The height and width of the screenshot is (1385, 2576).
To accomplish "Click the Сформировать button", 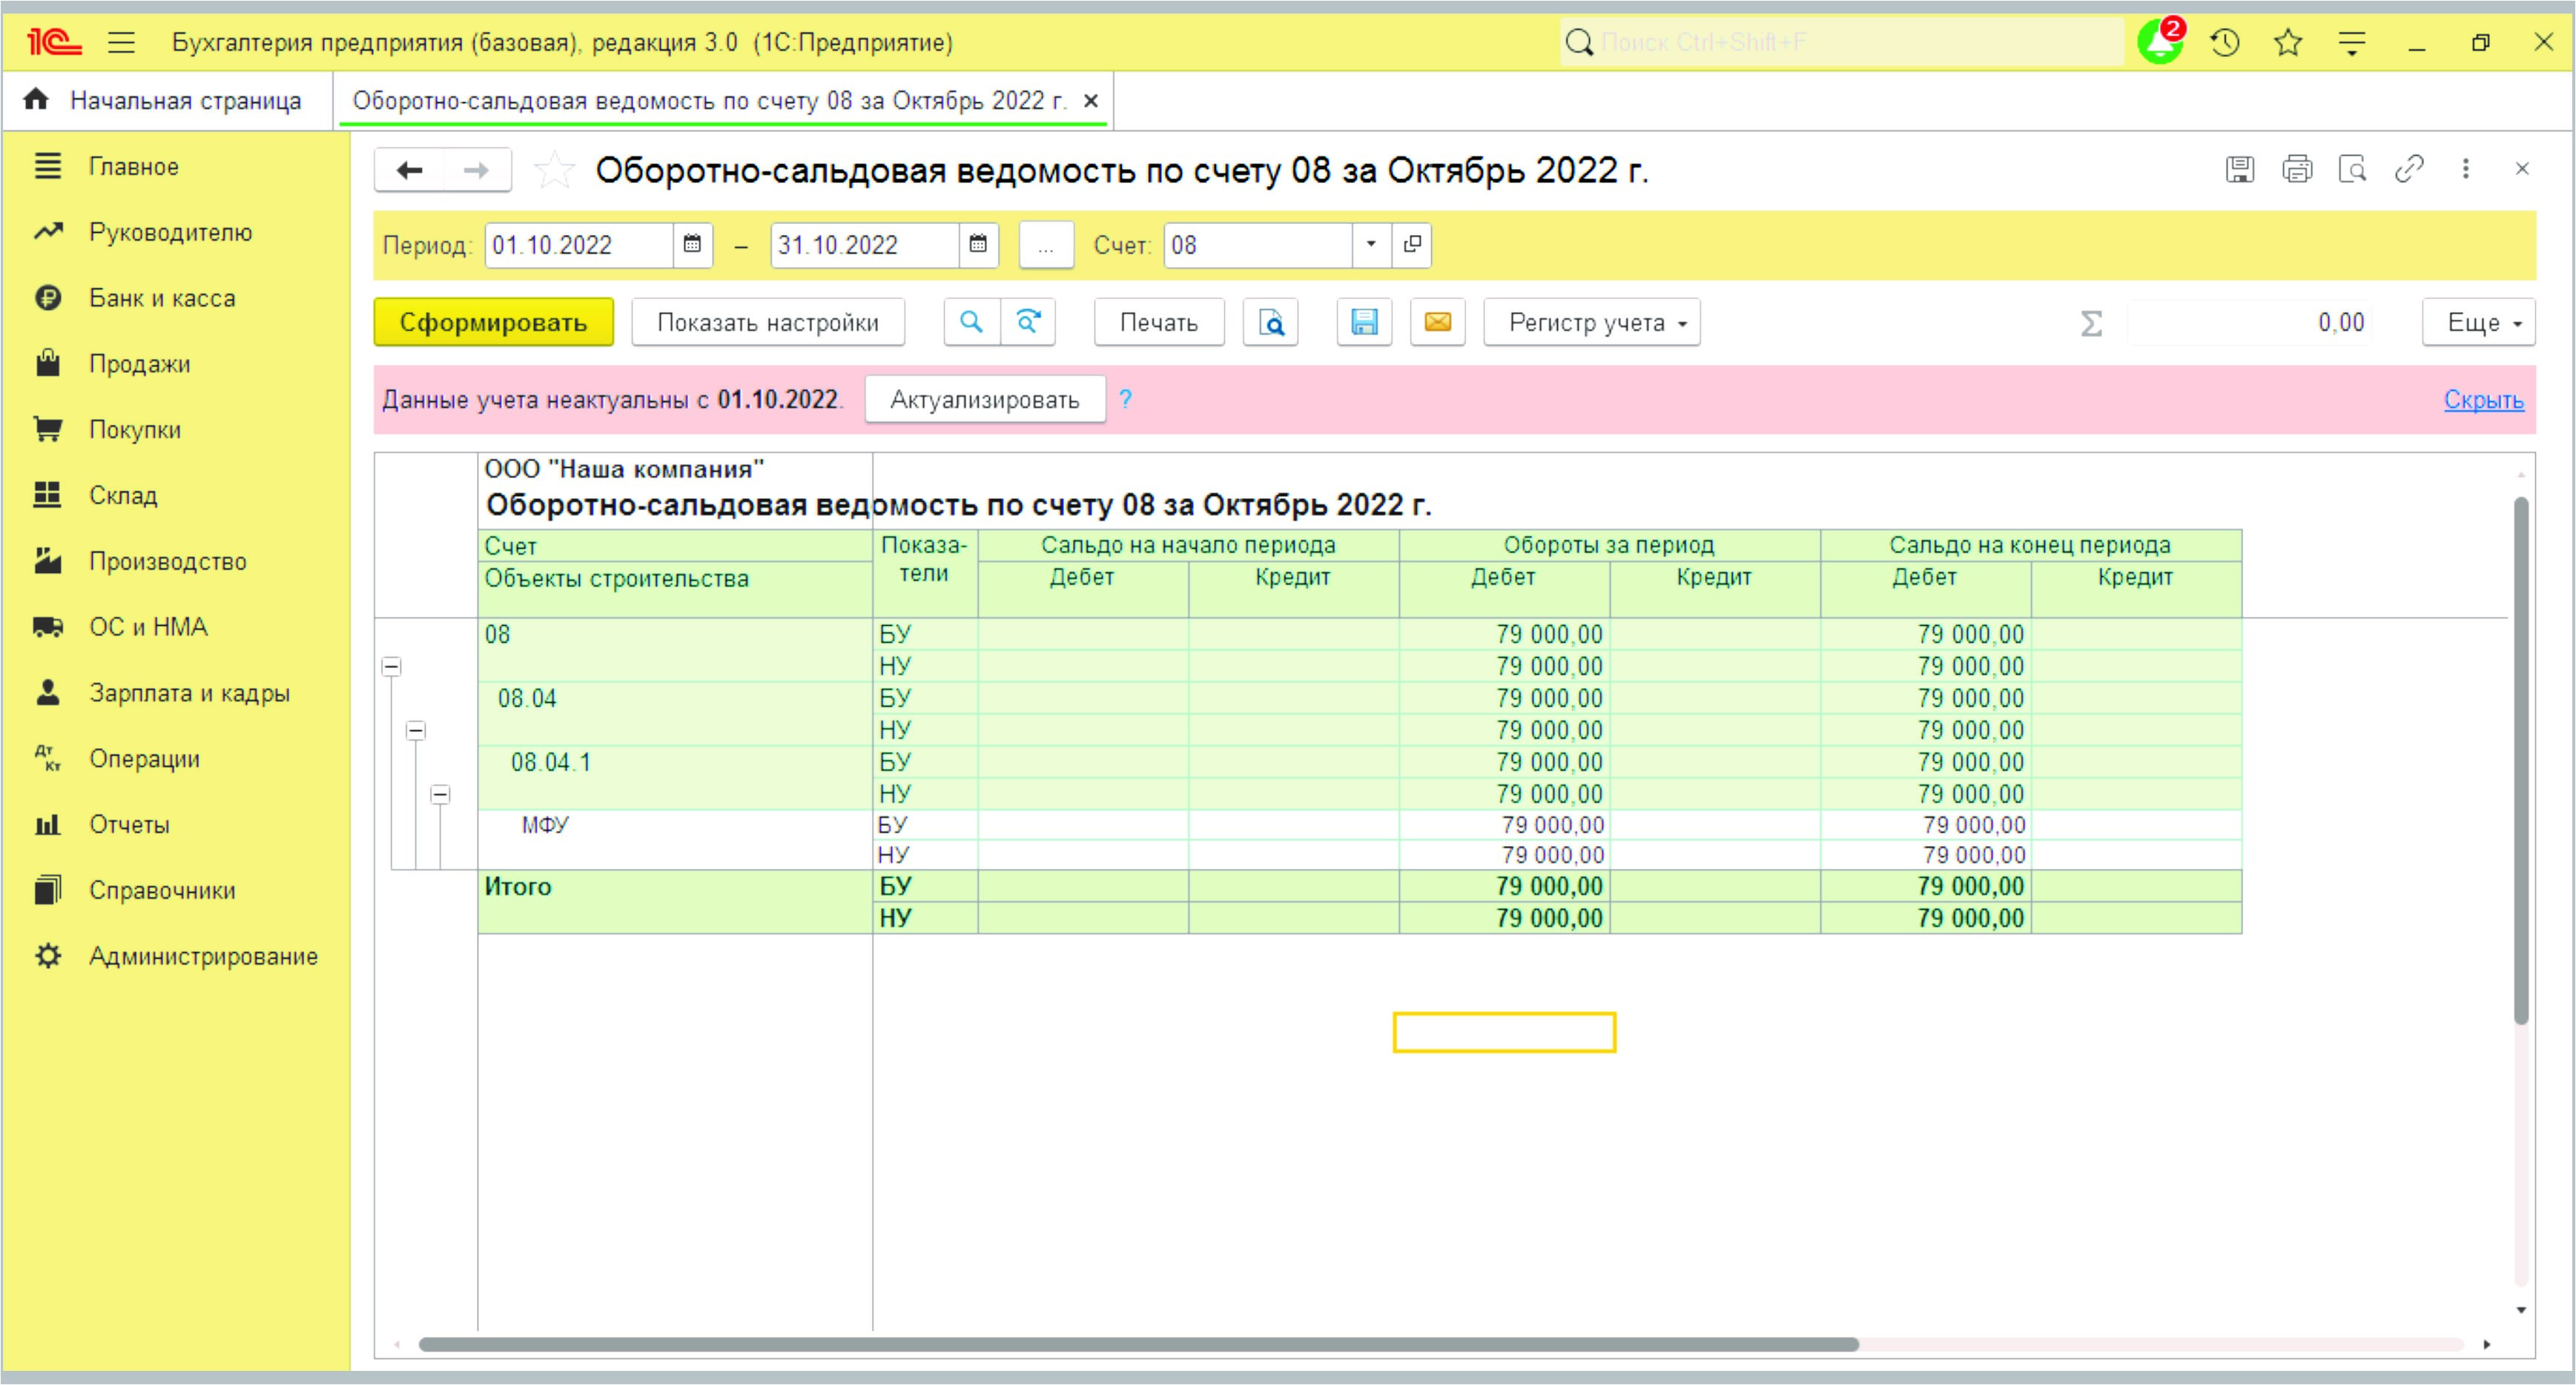I will [x=493, y=322].
